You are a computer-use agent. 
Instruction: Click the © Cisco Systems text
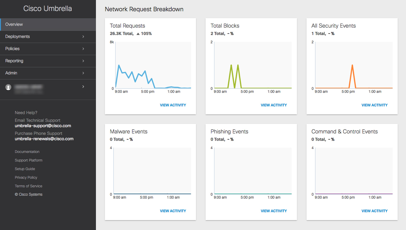28,195
